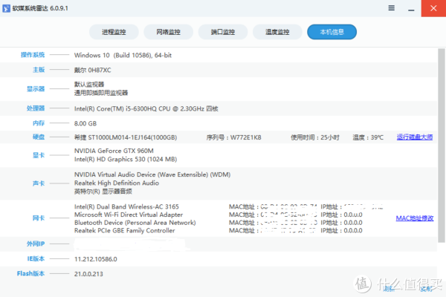Select the 21.0.0.213 Flash version value

(88, 274)
